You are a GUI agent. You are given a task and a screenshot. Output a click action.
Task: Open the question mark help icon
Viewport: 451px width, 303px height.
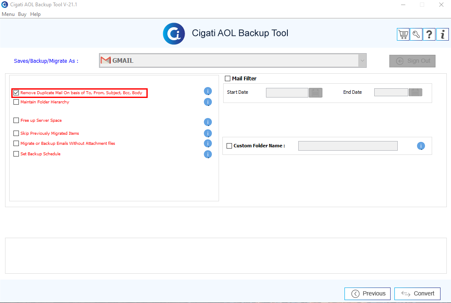[429, 34]
